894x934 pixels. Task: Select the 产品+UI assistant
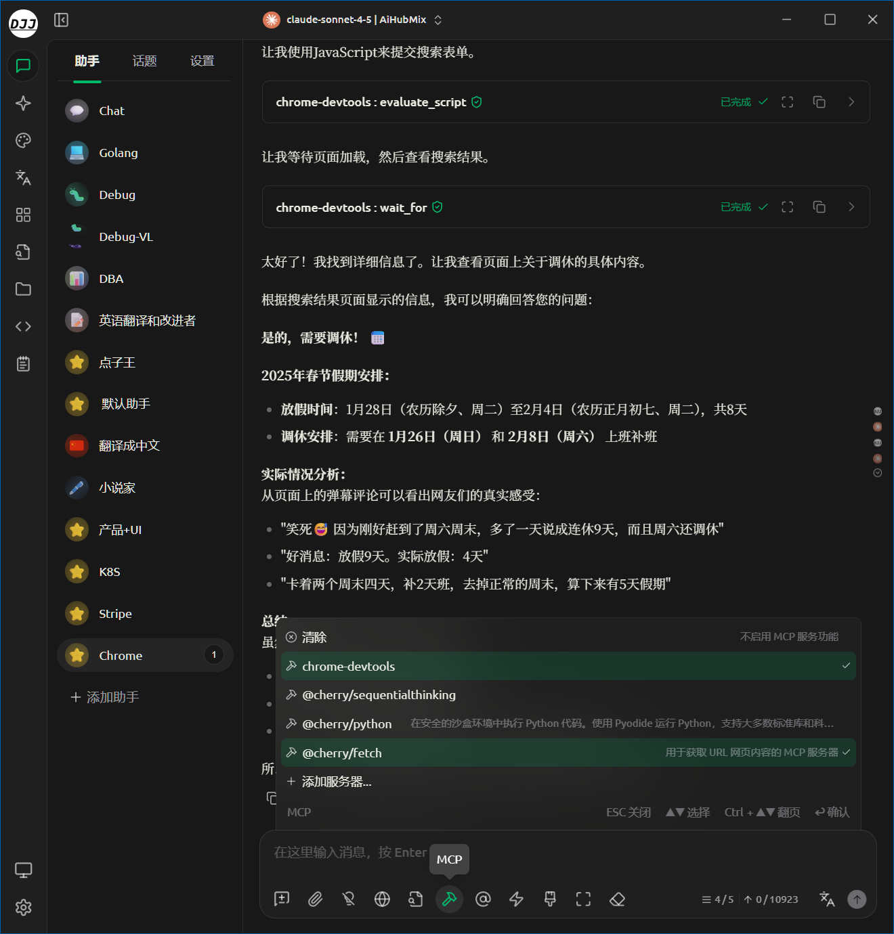click(145, 530)
